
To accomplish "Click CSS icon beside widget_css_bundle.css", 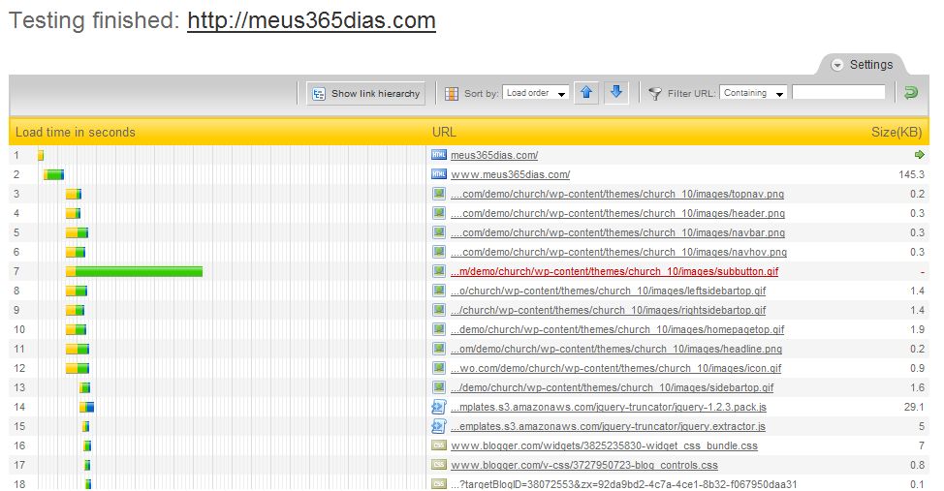I will pyautogui.click(x=439, y=445).
